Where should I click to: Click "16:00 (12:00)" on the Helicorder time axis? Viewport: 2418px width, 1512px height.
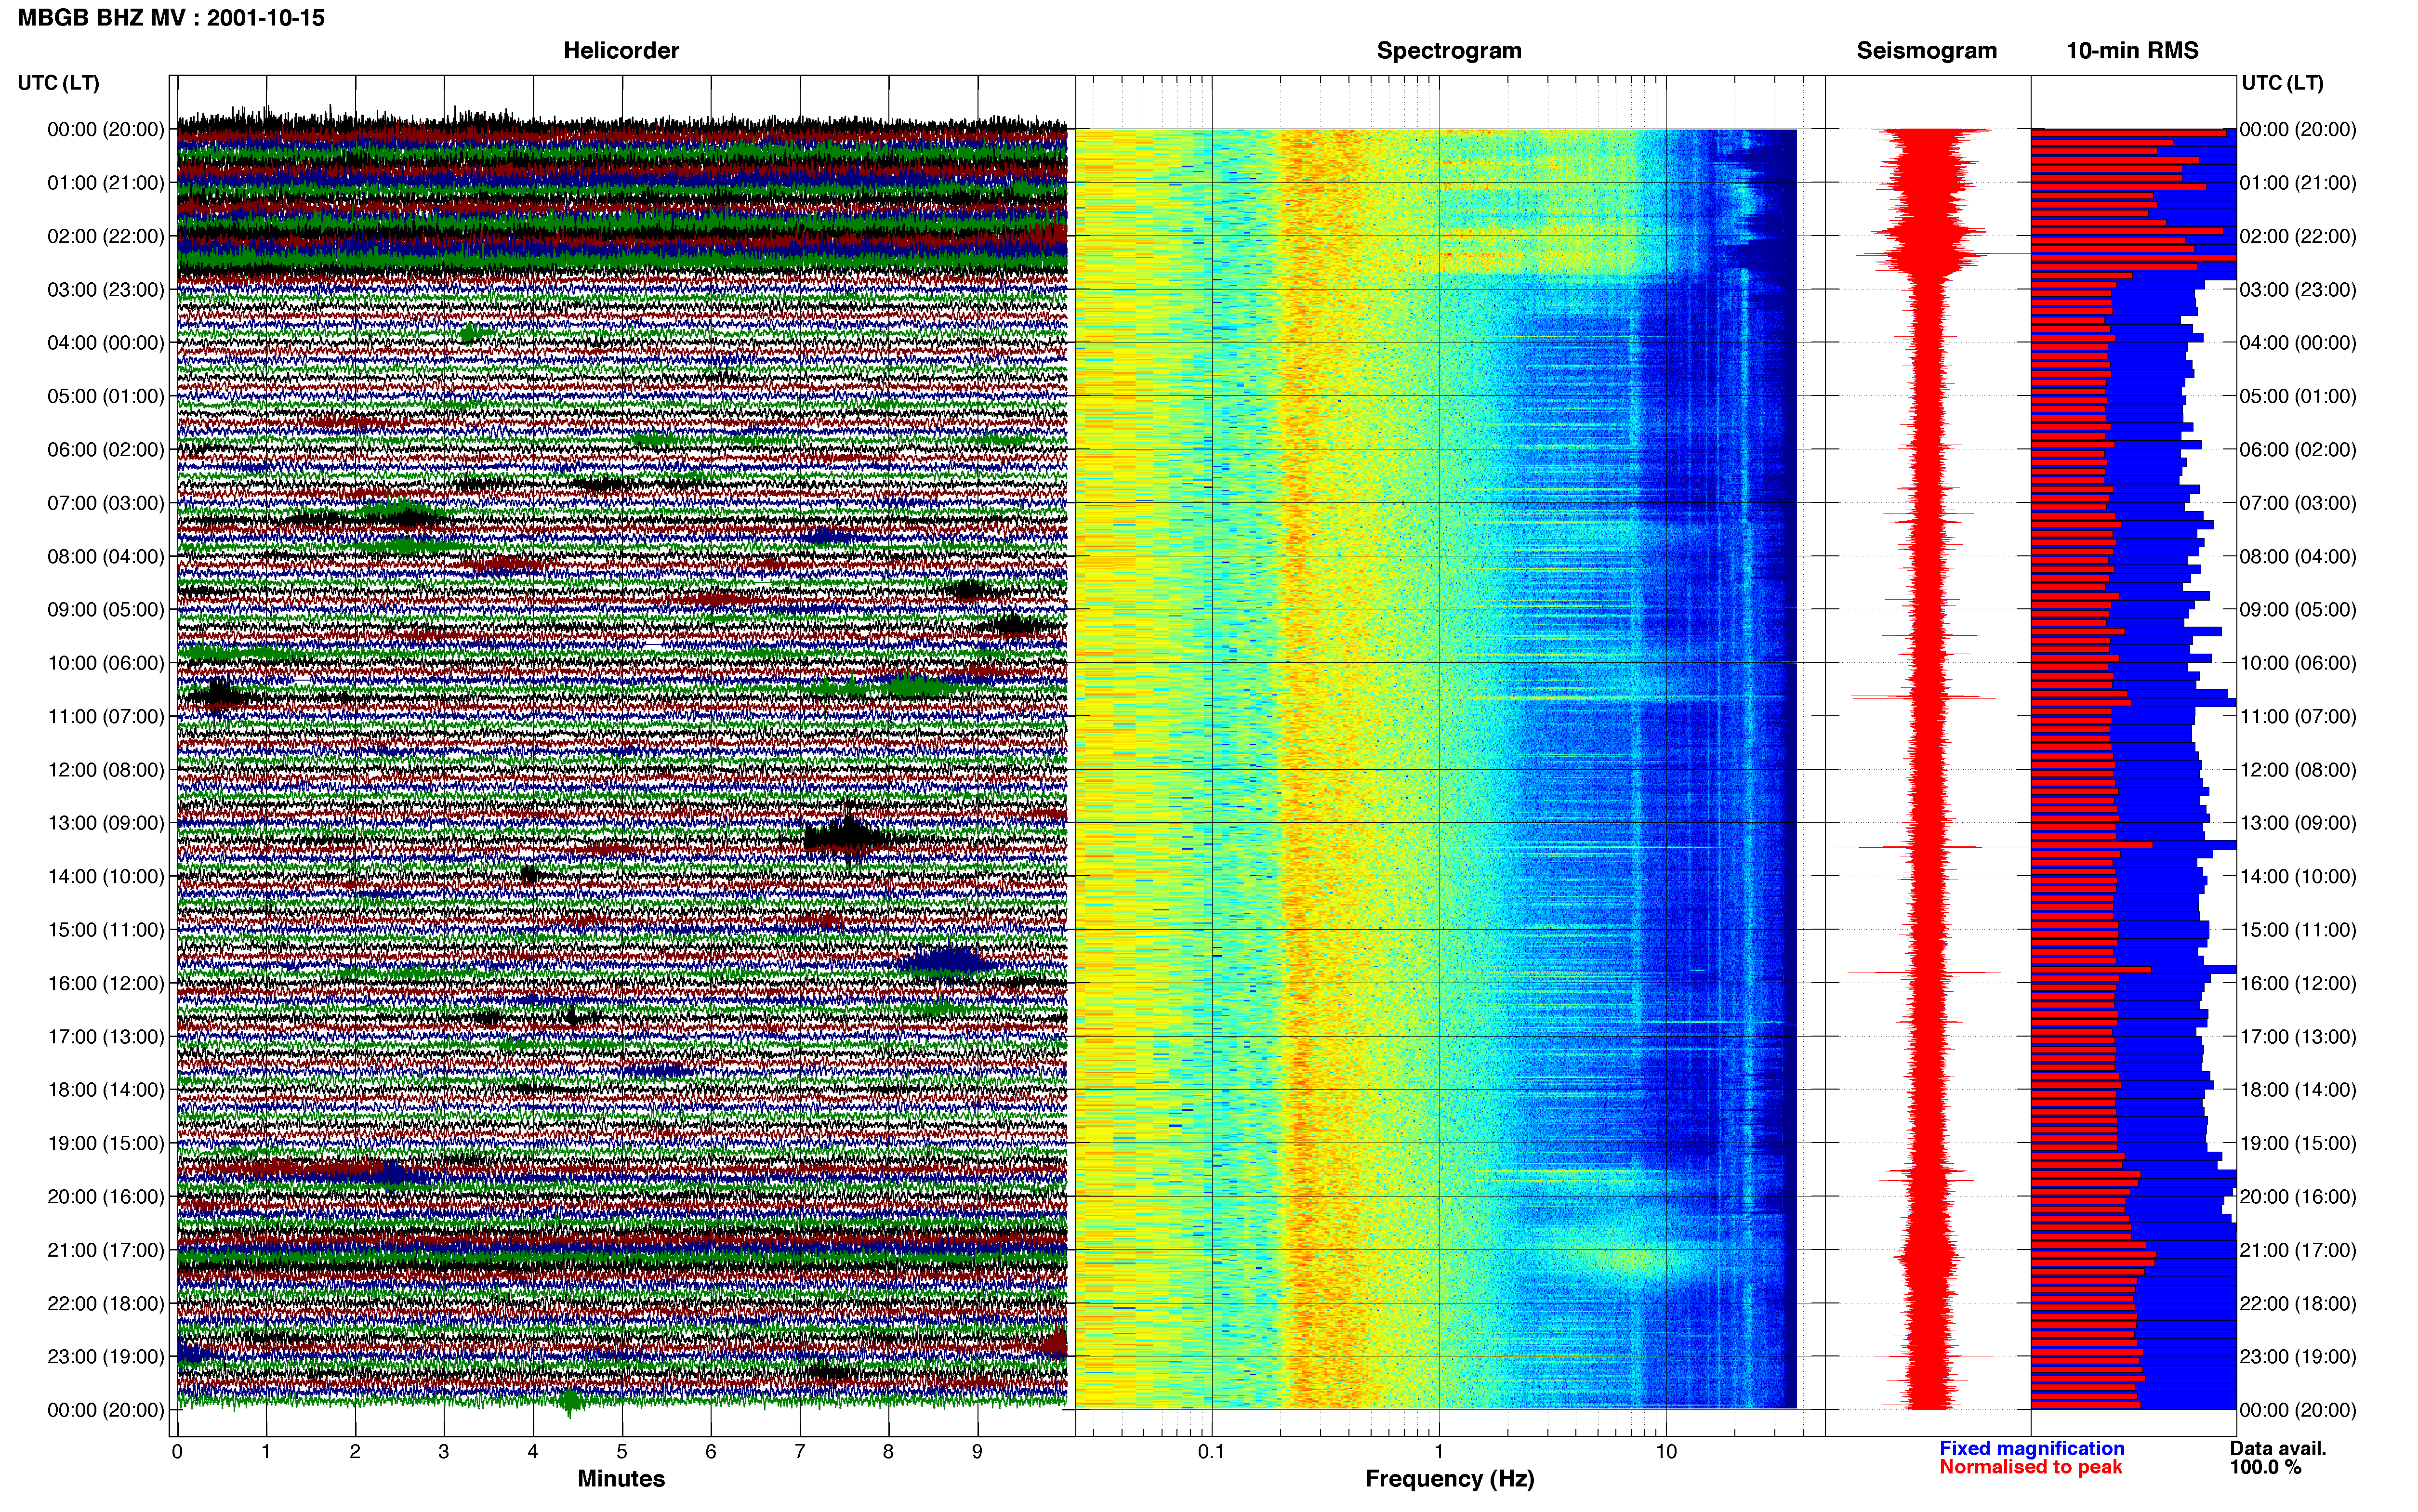point(105,983)
